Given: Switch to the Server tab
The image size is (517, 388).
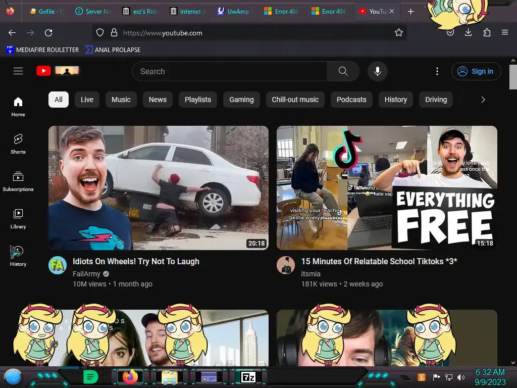Looking at the screenshot, I should (x=93, y=12).
